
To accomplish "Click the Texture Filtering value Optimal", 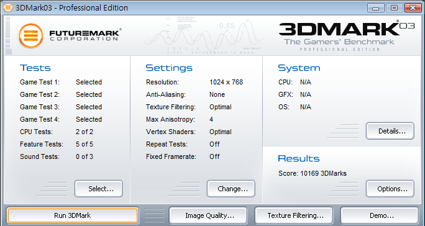I will click(x=221, y=107).
